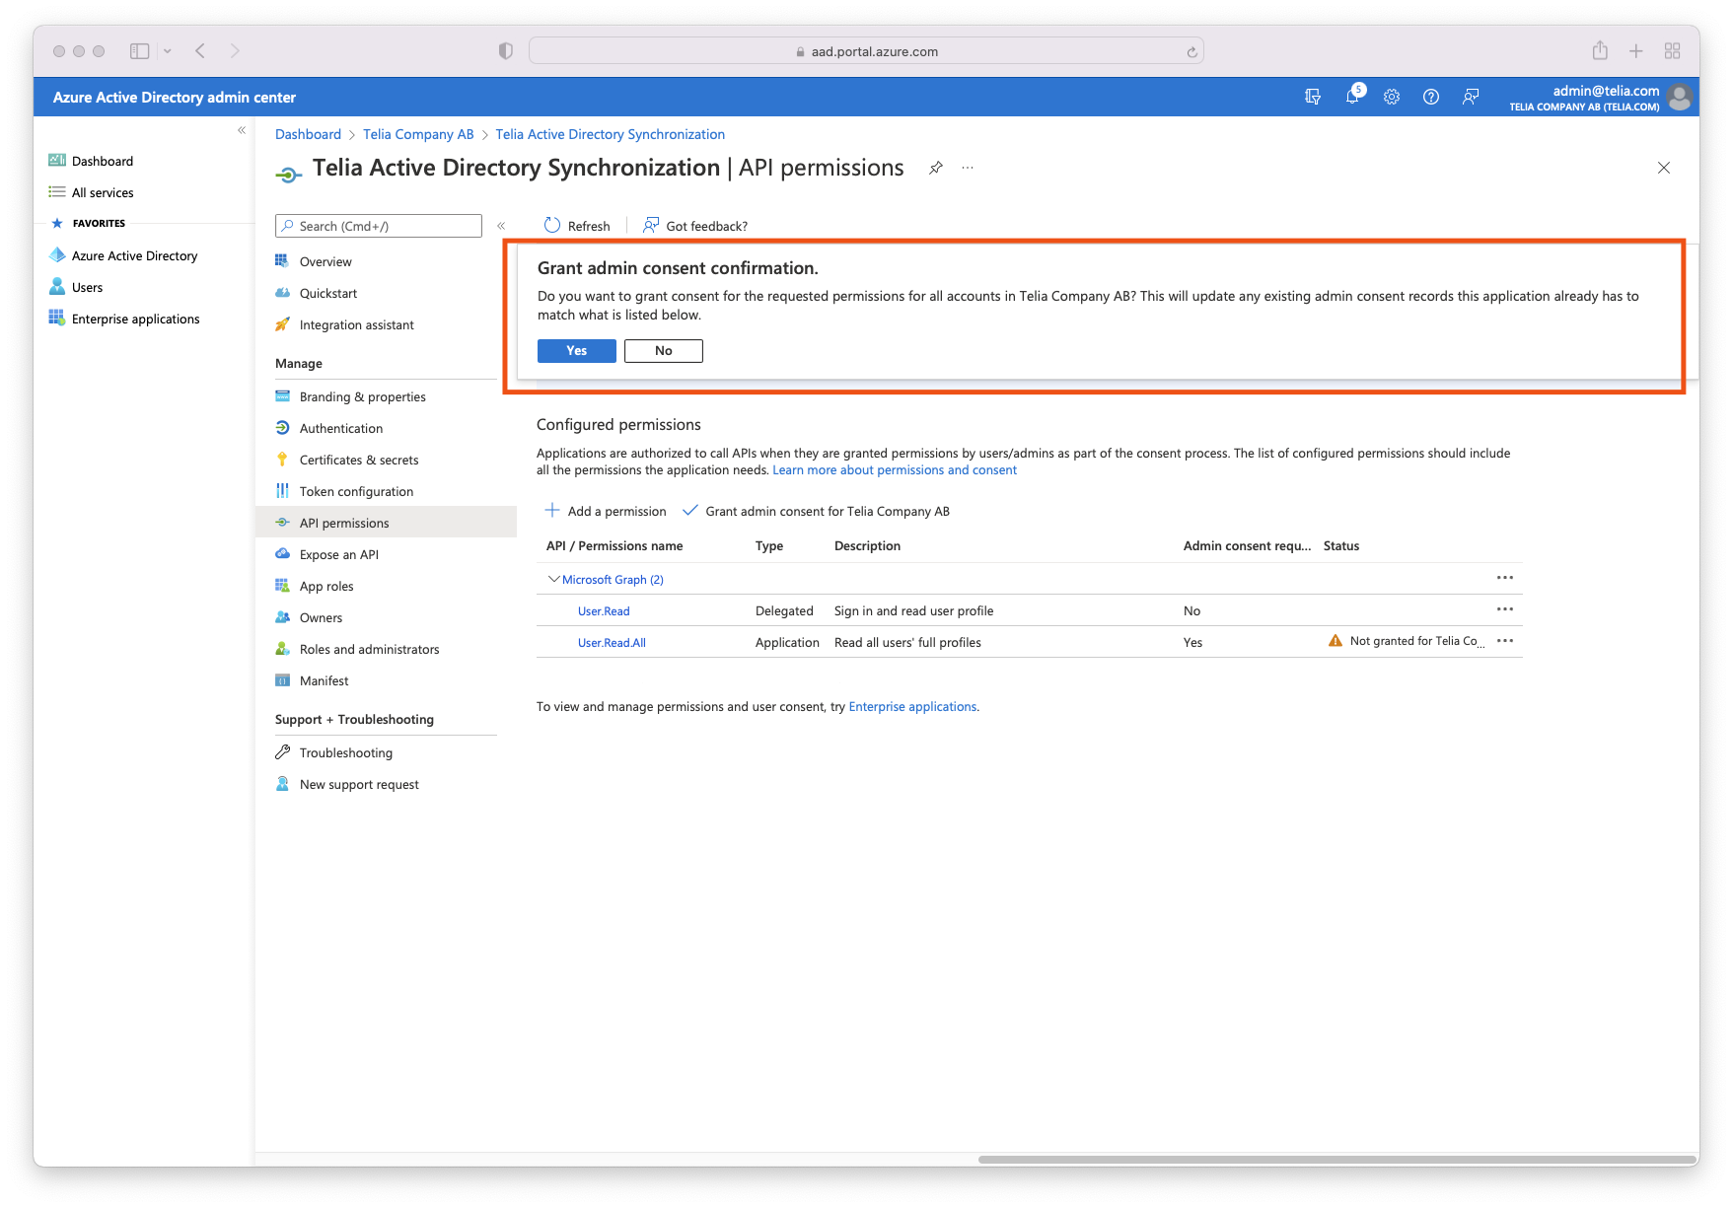
Task: Click Grant admin consent for Telia Company AB
Action: point(816,511)
